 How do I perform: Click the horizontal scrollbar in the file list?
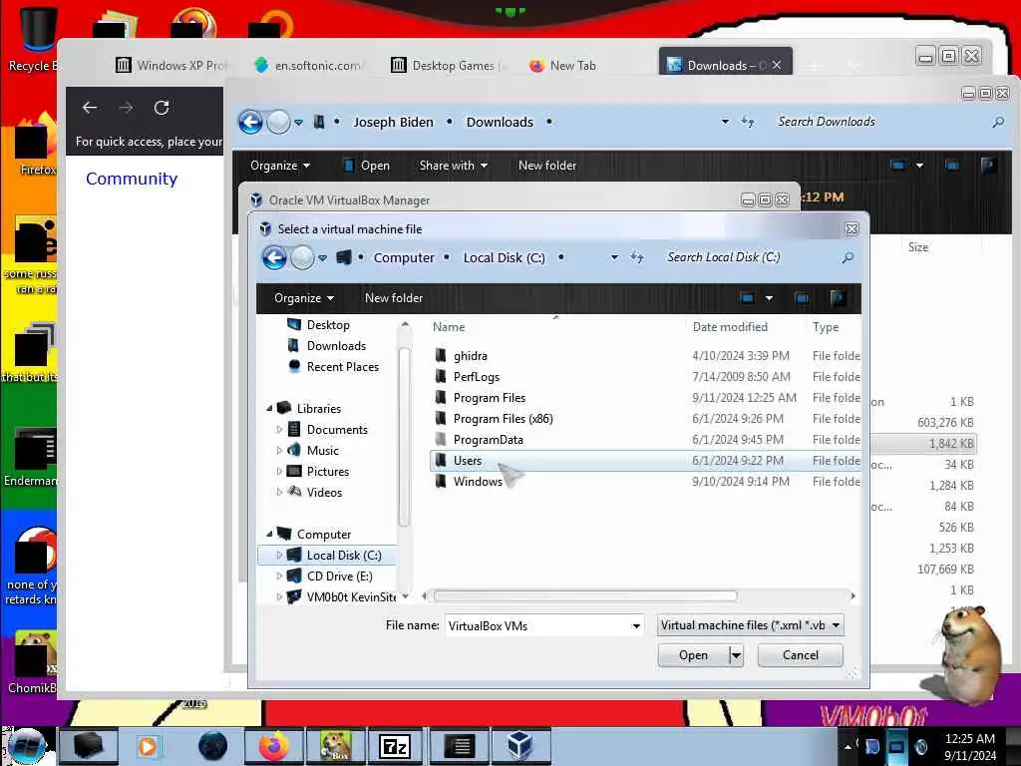pos(584,596)
